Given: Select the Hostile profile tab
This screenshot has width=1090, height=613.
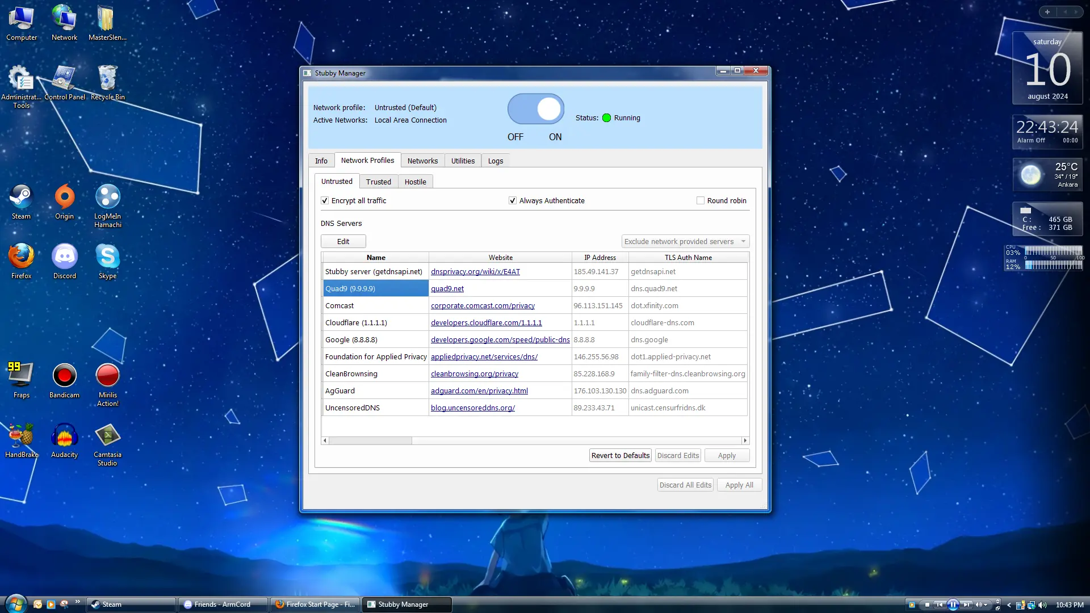Looking at the screenshot, I should click(415, 182).
